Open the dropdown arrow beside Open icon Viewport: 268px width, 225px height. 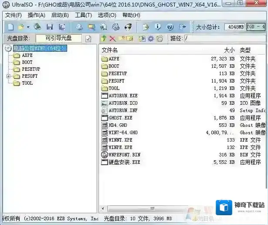(x=28, y=27)
